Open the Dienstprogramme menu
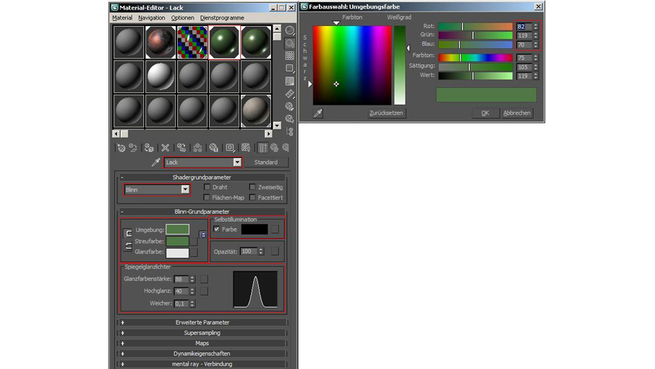 (x=221, y=17)
